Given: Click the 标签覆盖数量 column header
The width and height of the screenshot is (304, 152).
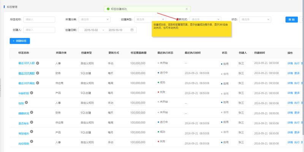Looking at the screenshot, I should [x=138, y=53].
